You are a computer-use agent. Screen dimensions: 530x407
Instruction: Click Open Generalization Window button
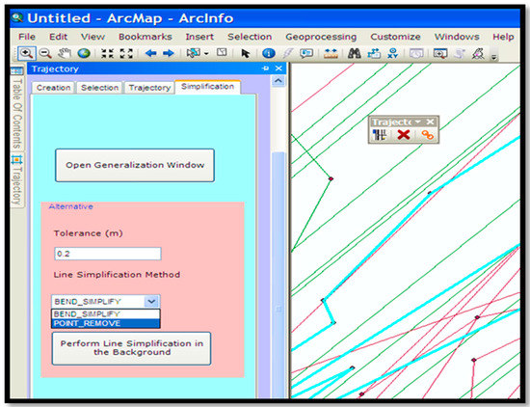[x=135, y=165]
